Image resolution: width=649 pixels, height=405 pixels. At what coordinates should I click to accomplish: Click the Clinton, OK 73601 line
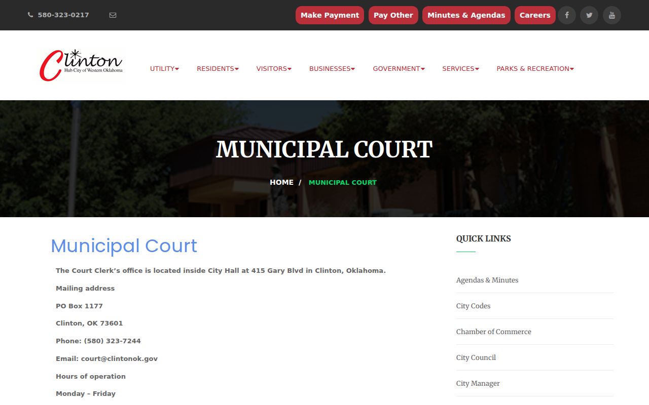click(x=89, y=323)
